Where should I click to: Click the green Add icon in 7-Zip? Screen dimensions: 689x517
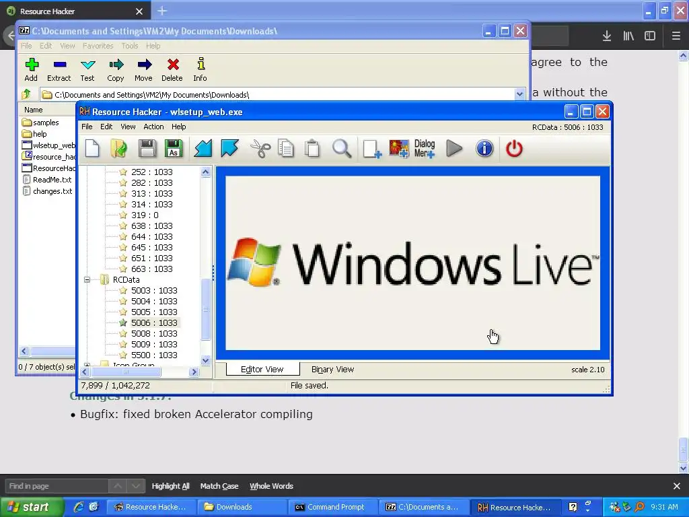point(31,69)
